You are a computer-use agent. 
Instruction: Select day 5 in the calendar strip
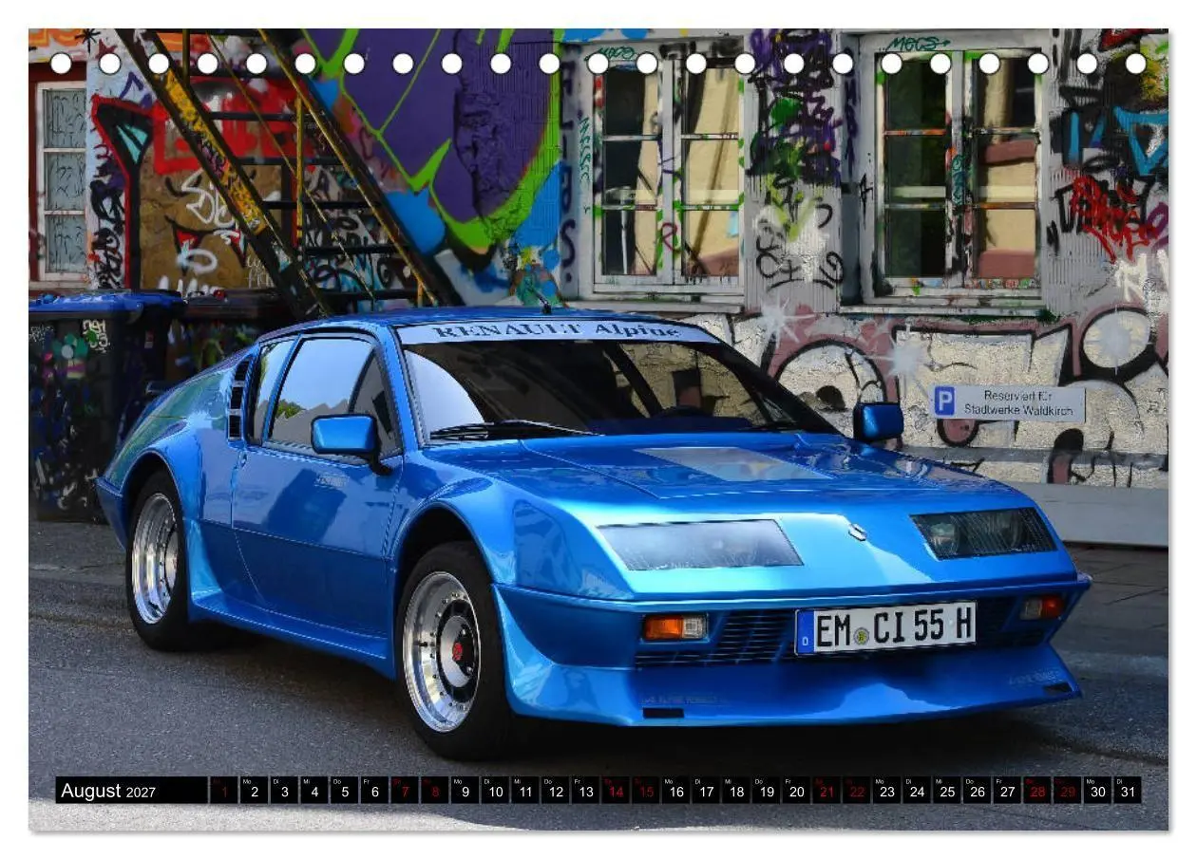345,790
